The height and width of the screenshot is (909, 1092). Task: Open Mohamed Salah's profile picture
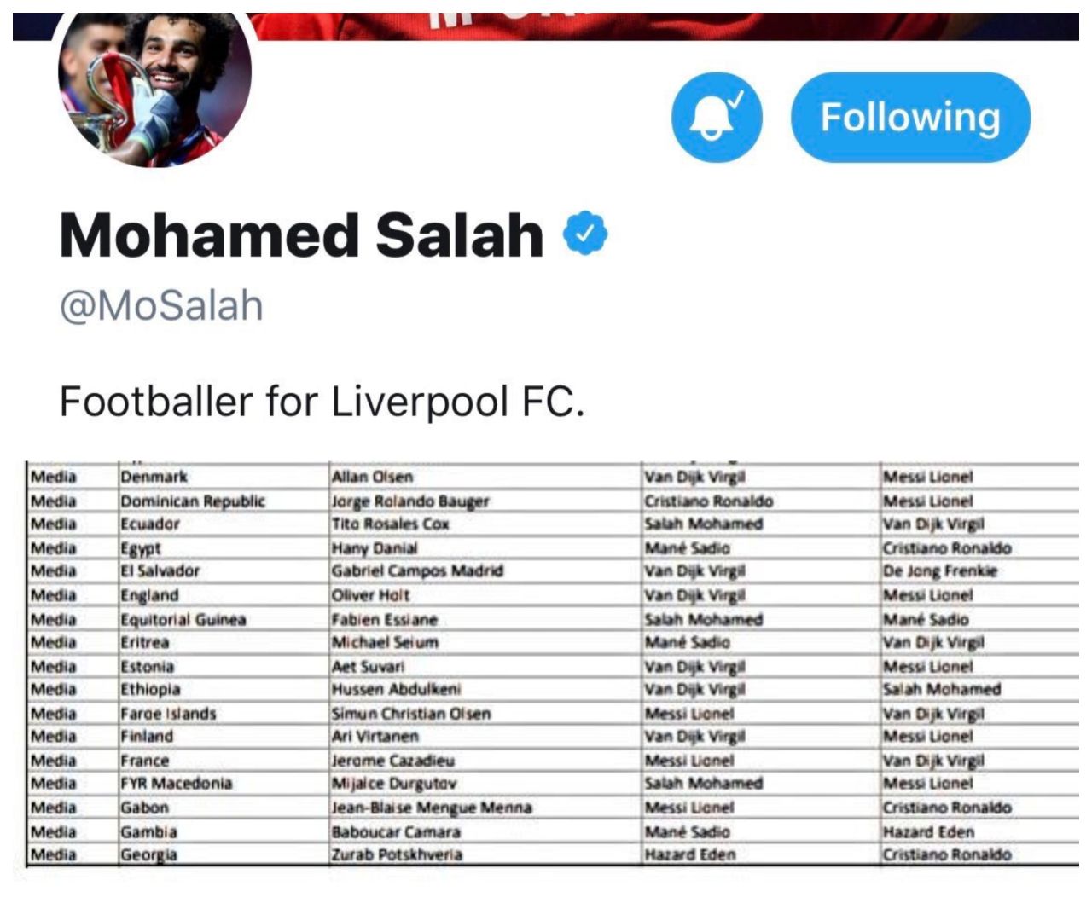click(154, 90)
